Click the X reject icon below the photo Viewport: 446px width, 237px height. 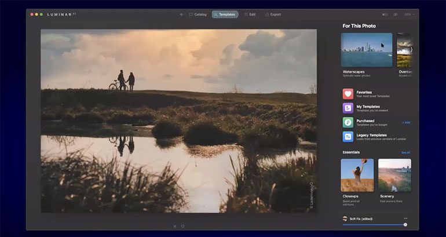coord(175,226)
